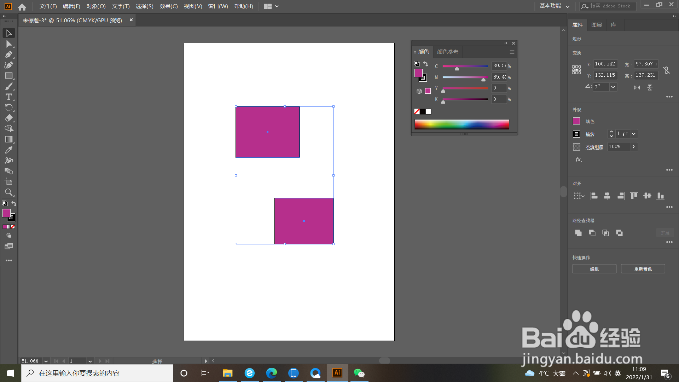Switch to the 图层 tab
Screen dimensions: 679x382
[596, 25]
